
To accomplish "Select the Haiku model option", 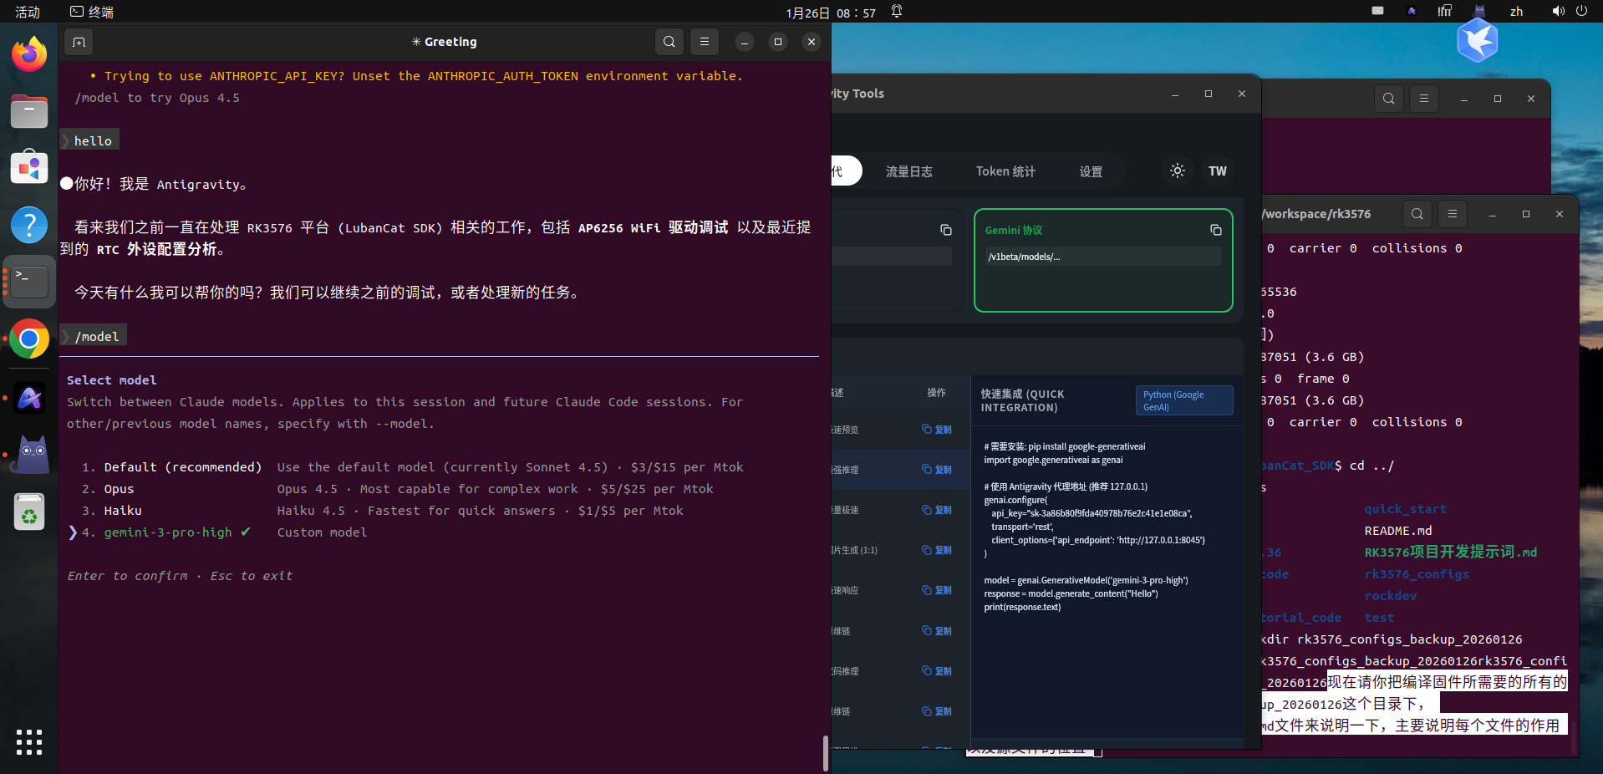I will coord(382,511).
